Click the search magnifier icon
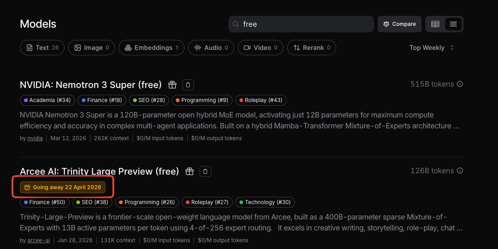 (236, 24)
